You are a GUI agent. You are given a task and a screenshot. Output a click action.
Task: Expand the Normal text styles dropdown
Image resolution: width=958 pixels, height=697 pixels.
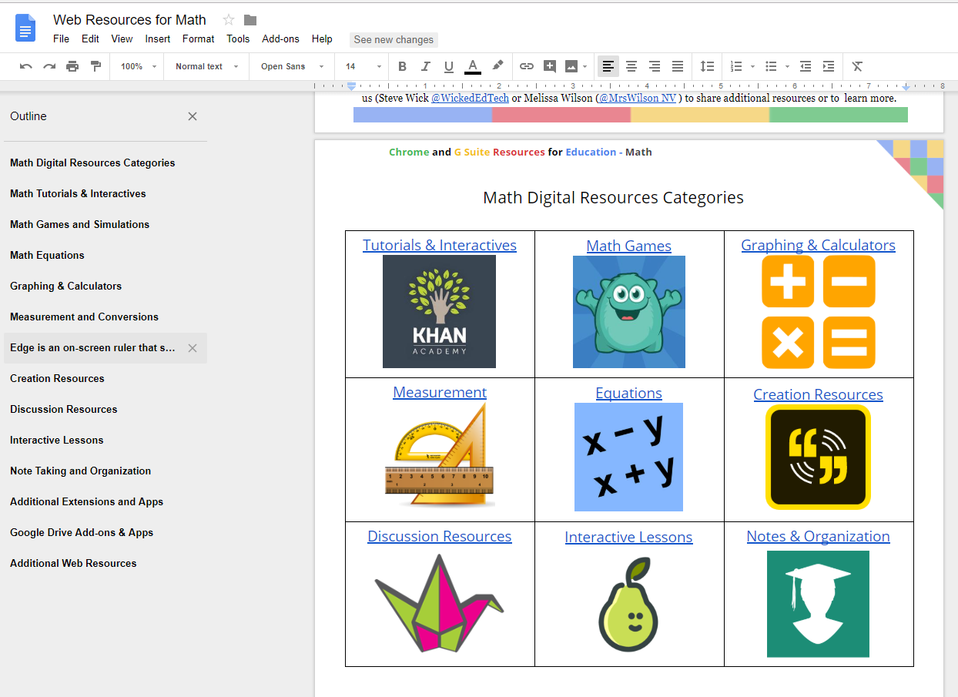(206, 66)
